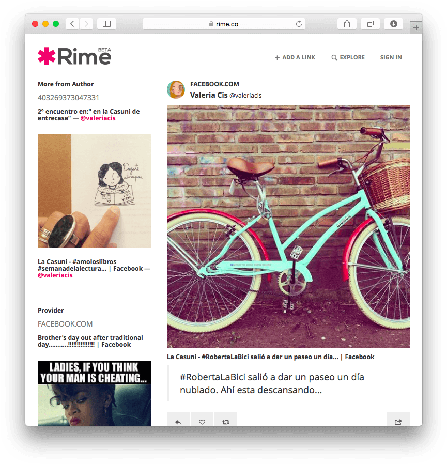Open the share icon below the post
This screenshot has height=464, width=447.
398,422
